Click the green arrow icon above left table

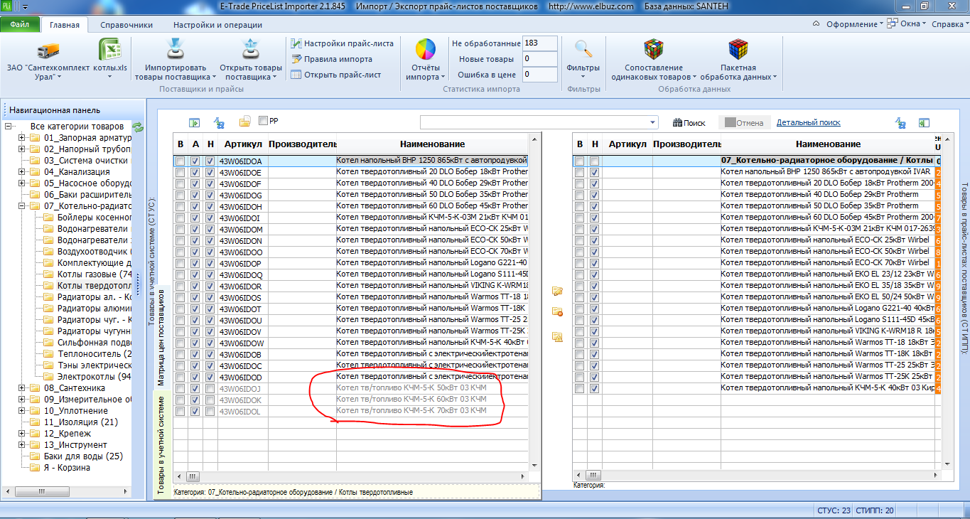(x=193, y=122)
